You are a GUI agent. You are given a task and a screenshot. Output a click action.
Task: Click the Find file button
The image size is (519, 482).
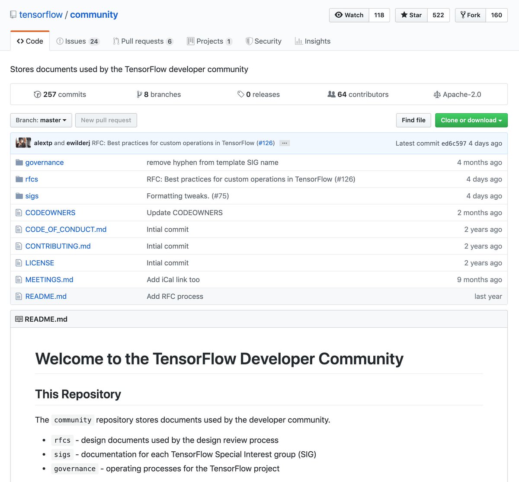413,120
